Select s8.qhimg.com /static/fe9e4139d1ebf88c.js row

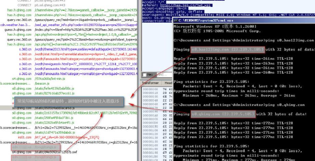tap(69, 88)
